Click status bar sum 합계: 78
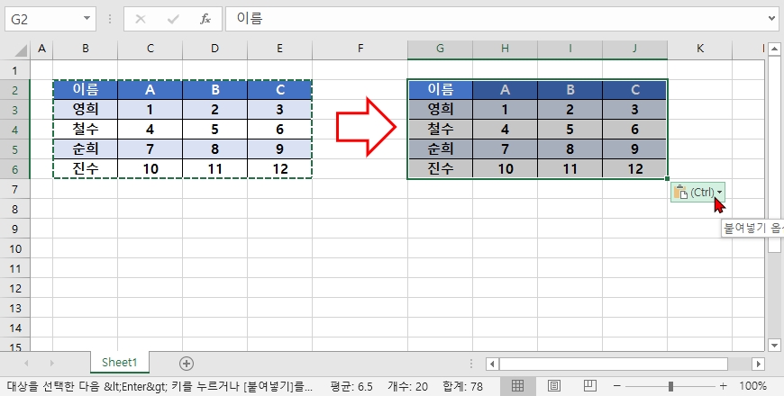This screenshot has height=396, width=784. point(462,386)
